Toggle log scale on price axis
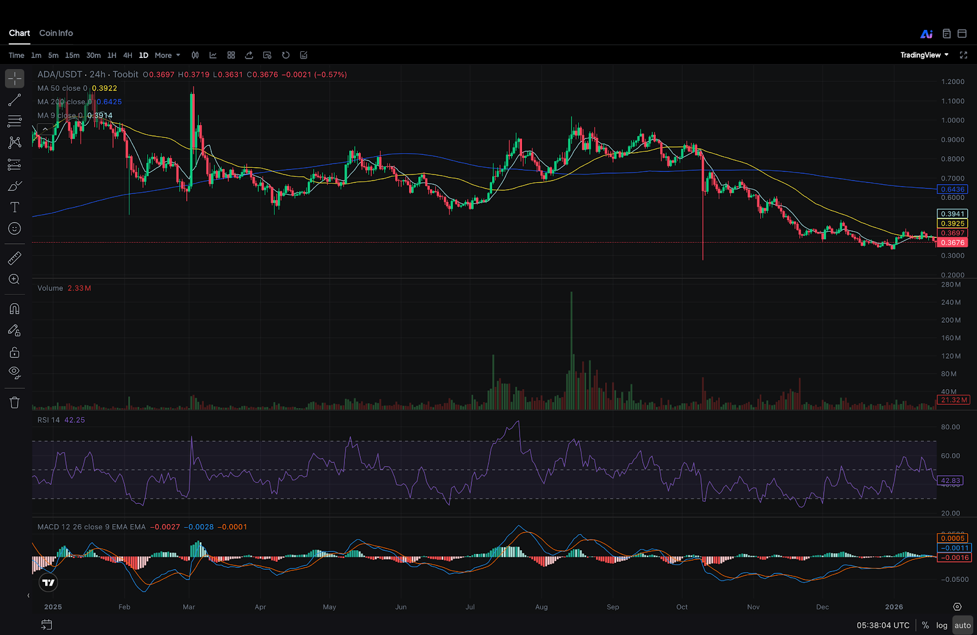977x635 pixels. point(942,625)
